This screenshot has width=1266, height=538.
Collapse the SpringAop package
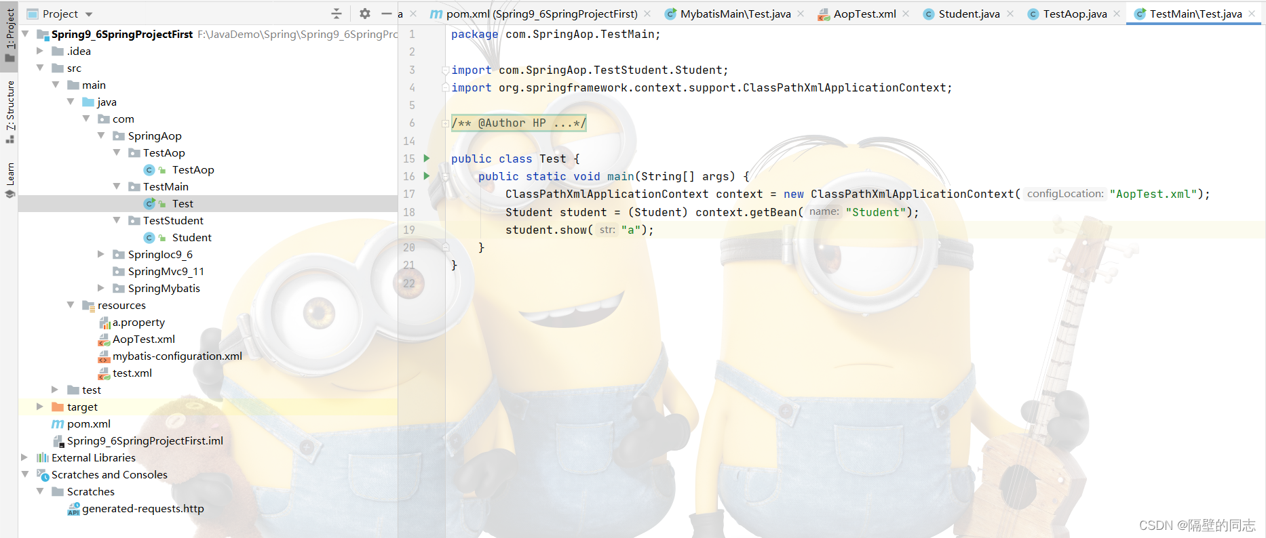coord(101,136)
